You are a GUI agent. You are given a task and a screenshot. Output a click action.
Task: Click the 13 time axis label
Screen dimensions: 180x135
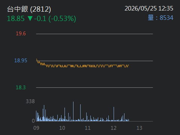tap(139, 128)
